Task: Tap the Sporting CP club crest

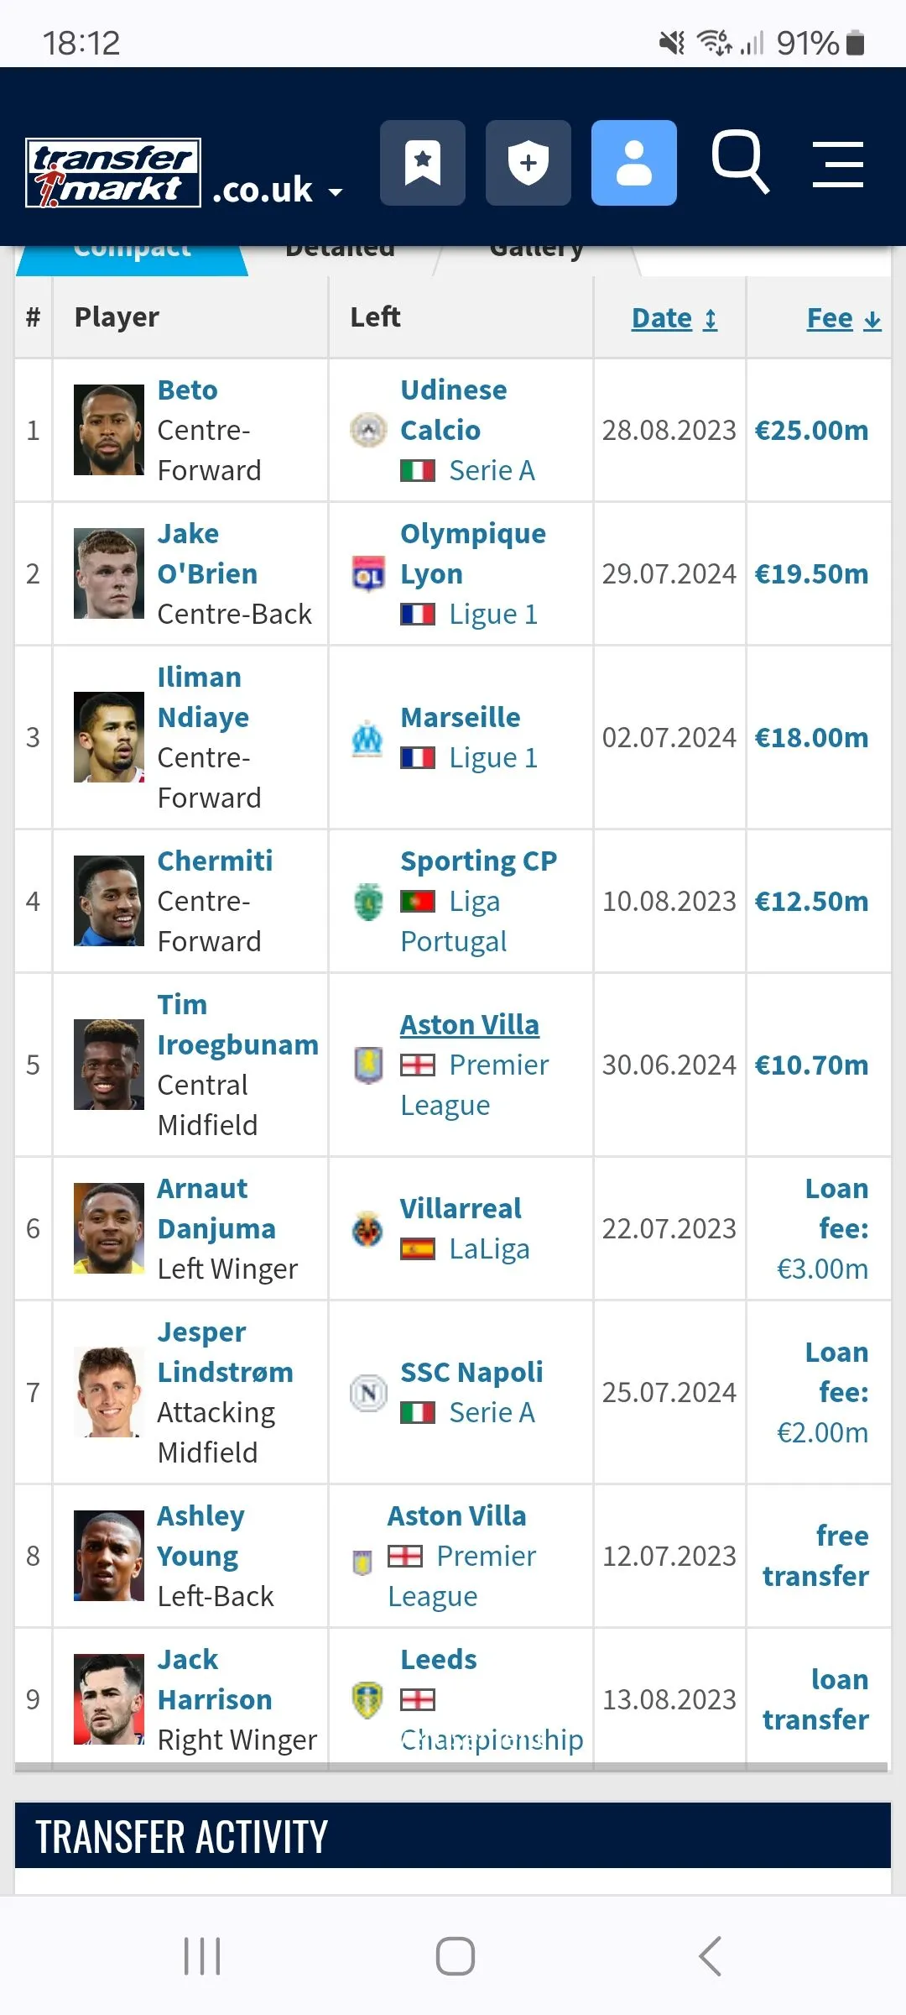Action: tap(368, 902)
